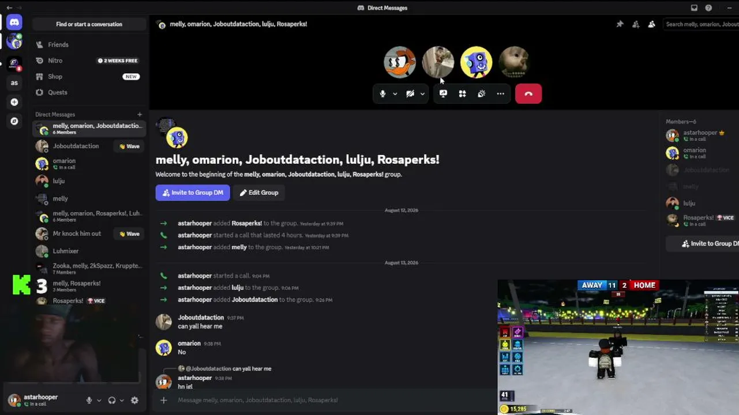Open attachment plus menu in message box
This screenshot has width=739, height=415.
164,400
